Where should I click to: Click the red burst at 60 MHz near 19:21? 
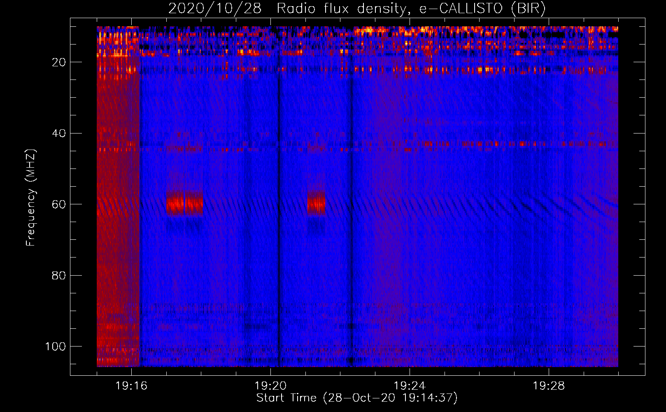[316, 203]
